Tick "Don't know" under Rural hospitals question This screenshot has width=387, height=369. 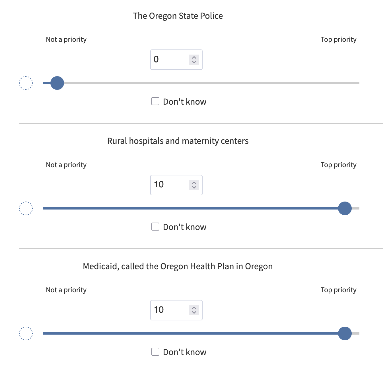155,227
